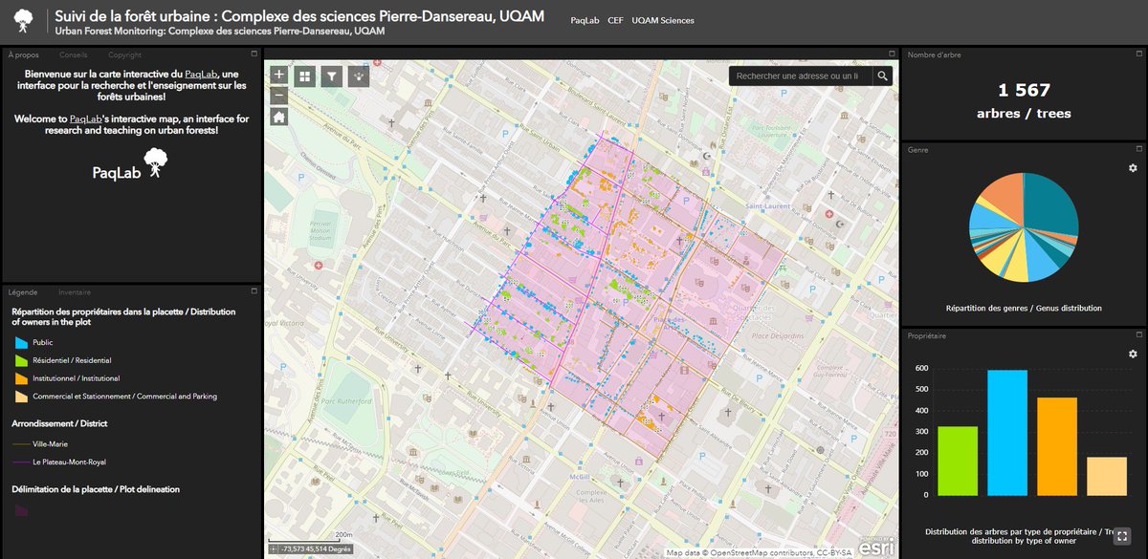Open the Inventaire tab
1148x559 pixels.
(75, 291)
